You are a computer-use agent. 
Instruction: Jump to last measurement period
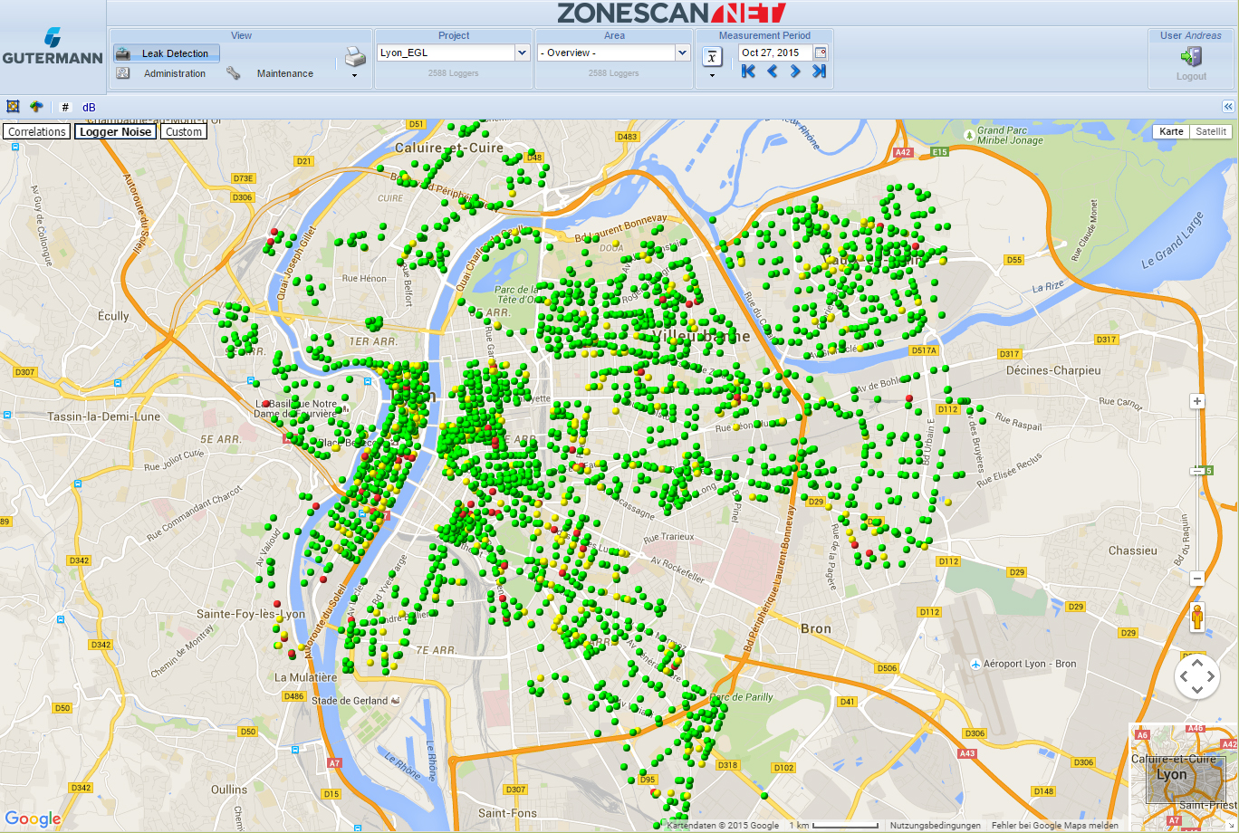coord(819,72)
